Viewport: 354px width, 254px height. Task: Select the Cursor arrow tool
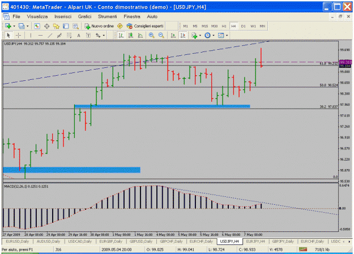(x=8, y=36)
